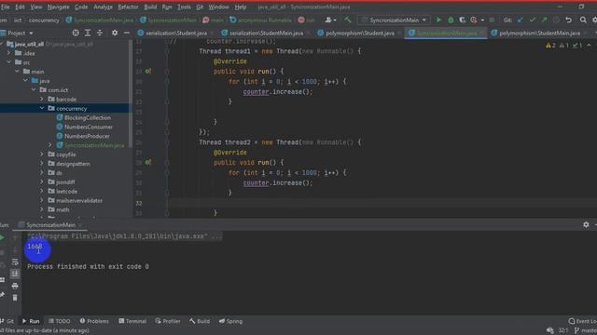Screen dimensions: 597x335
Task: Click the stop process square icon
Action: coord(492,20)
